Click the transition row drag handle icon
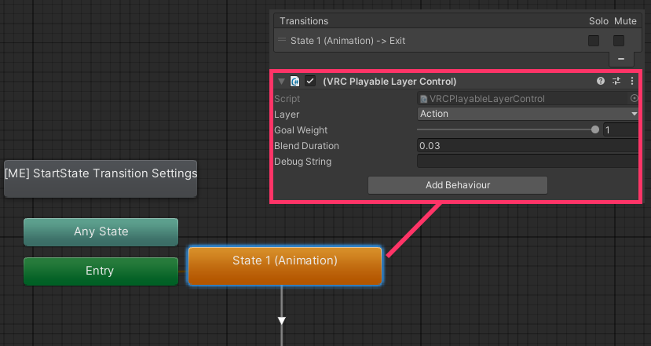 (x=283, y=40)
